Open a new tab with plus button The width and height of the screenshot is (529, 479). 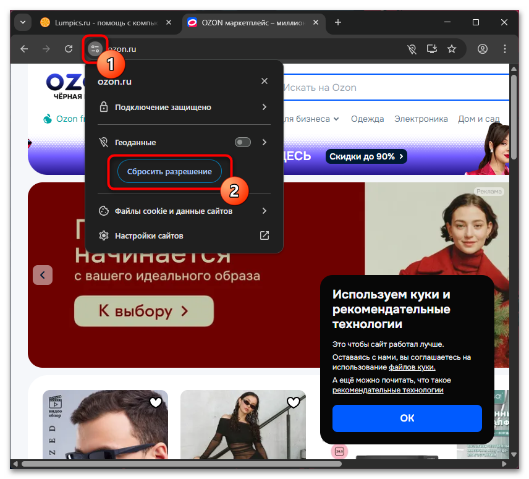[x=337, y=22]
